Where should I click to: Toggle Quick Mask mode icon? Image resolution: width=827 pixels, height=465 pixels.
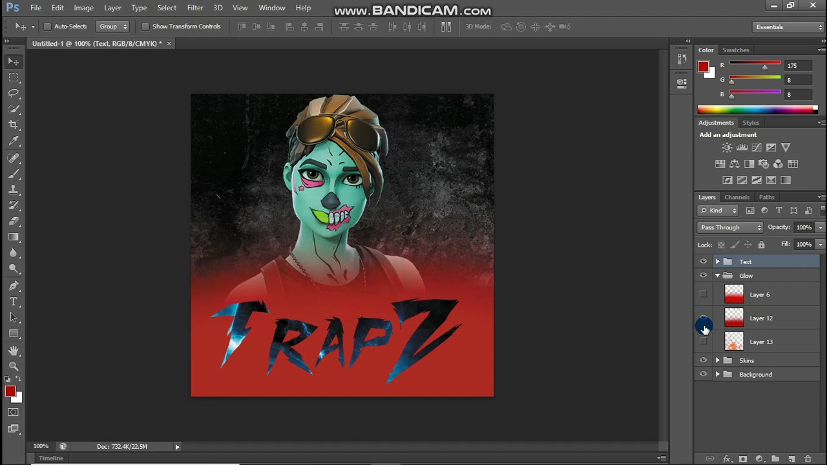point(14,412)
